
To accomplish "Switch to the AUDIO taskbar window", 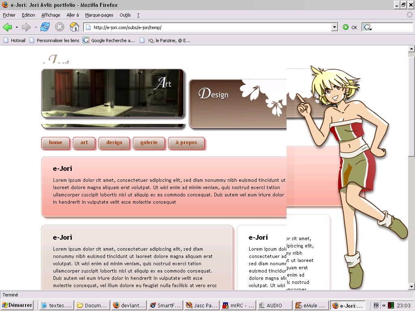I will click(x=275, y=305).
